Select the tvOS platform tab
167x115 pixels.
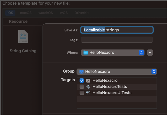click(x=64, y=13)
